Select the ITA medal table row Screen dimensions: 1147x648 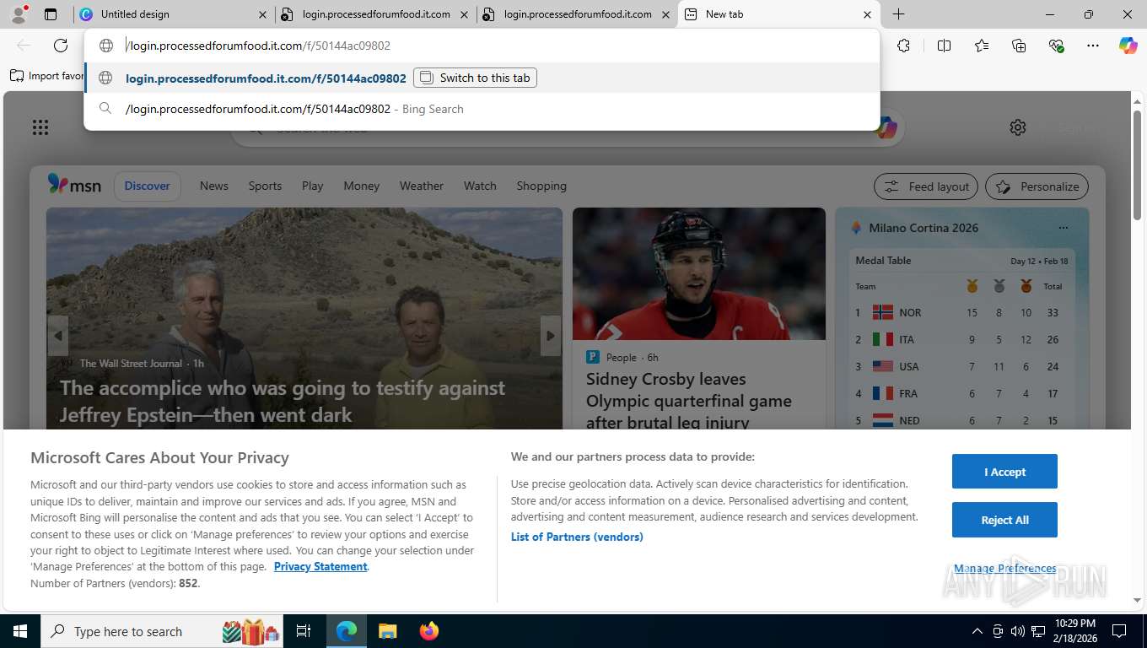[961, 339]
